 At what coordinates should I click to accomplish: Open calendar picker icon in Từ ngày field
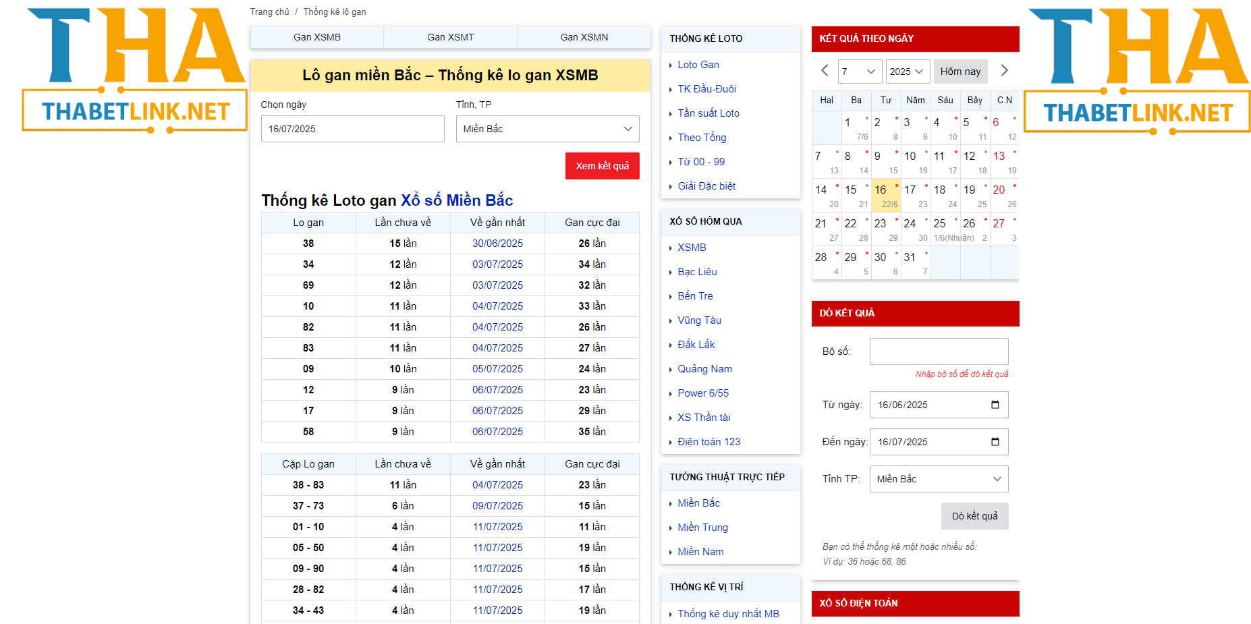(x=995, y=405)
